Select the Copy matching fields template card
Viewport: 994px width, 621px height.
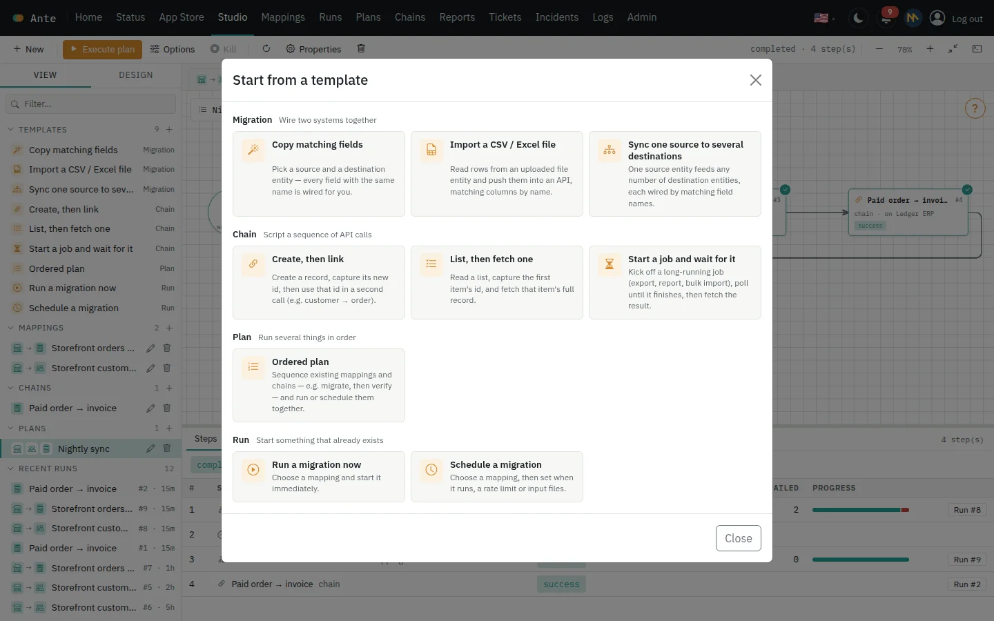coord(319,174)
